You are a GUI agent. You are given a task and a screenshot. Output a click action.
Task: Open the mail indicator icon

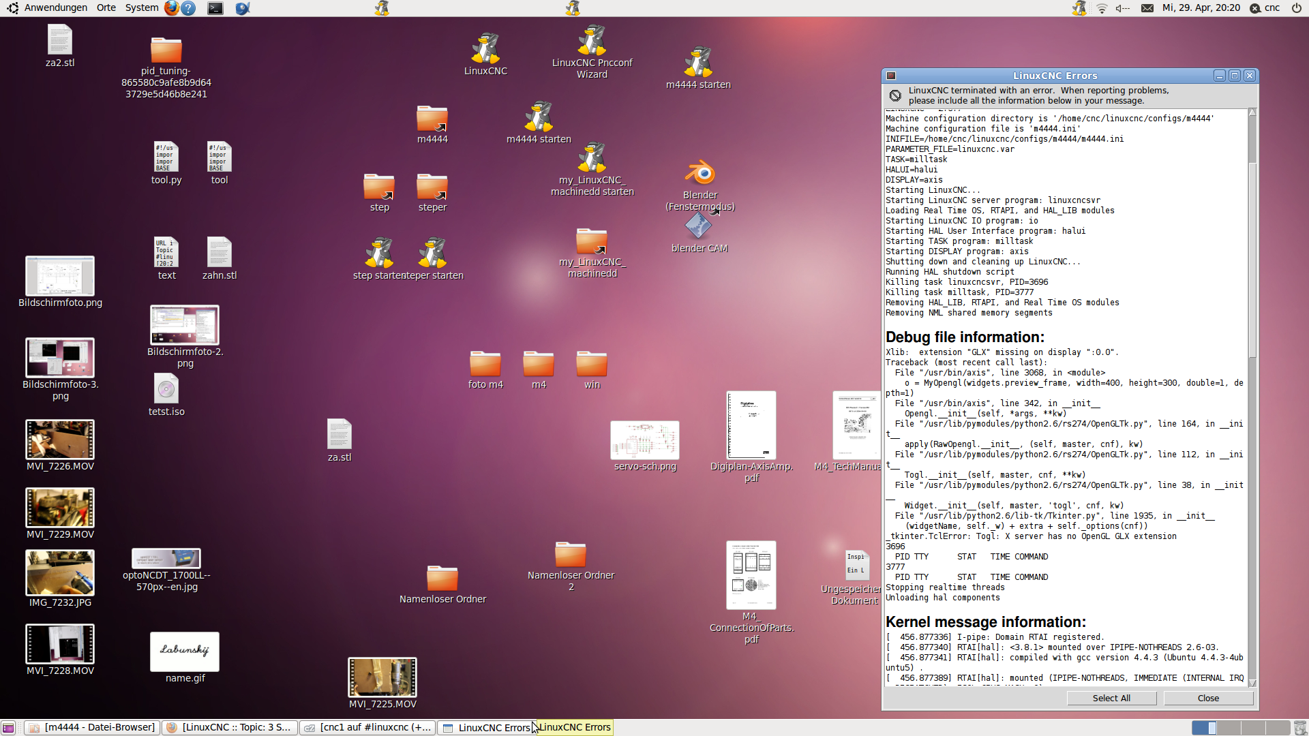point(1147,8)
